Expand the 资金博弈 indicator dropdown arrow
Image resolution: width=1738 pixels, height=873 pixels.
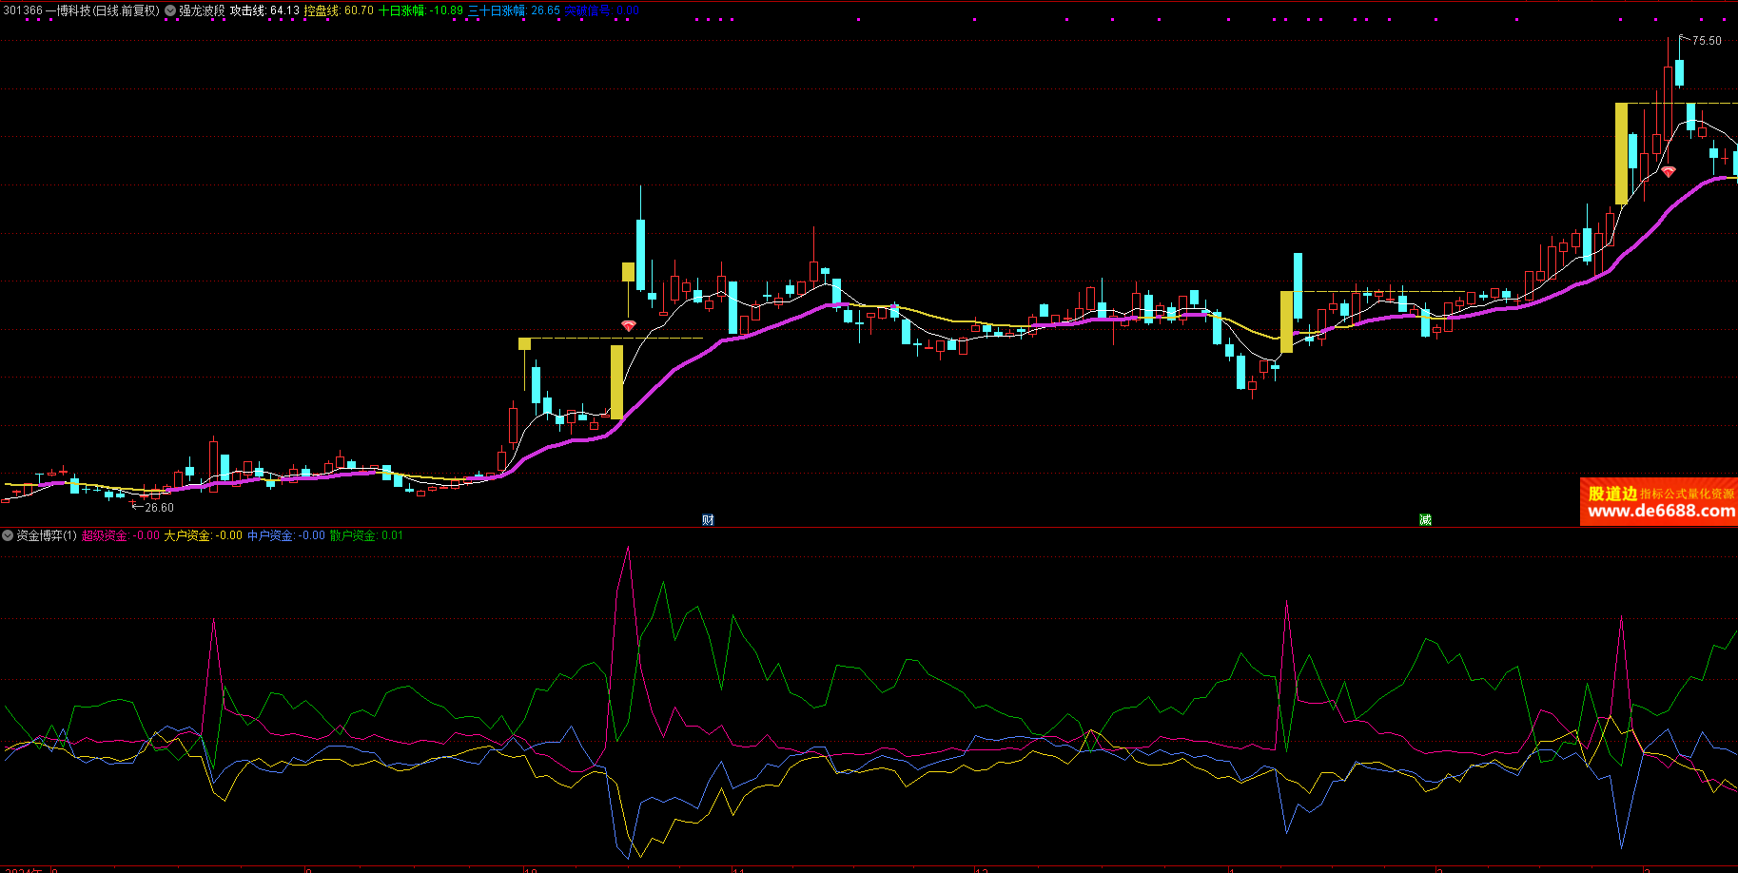8,535
